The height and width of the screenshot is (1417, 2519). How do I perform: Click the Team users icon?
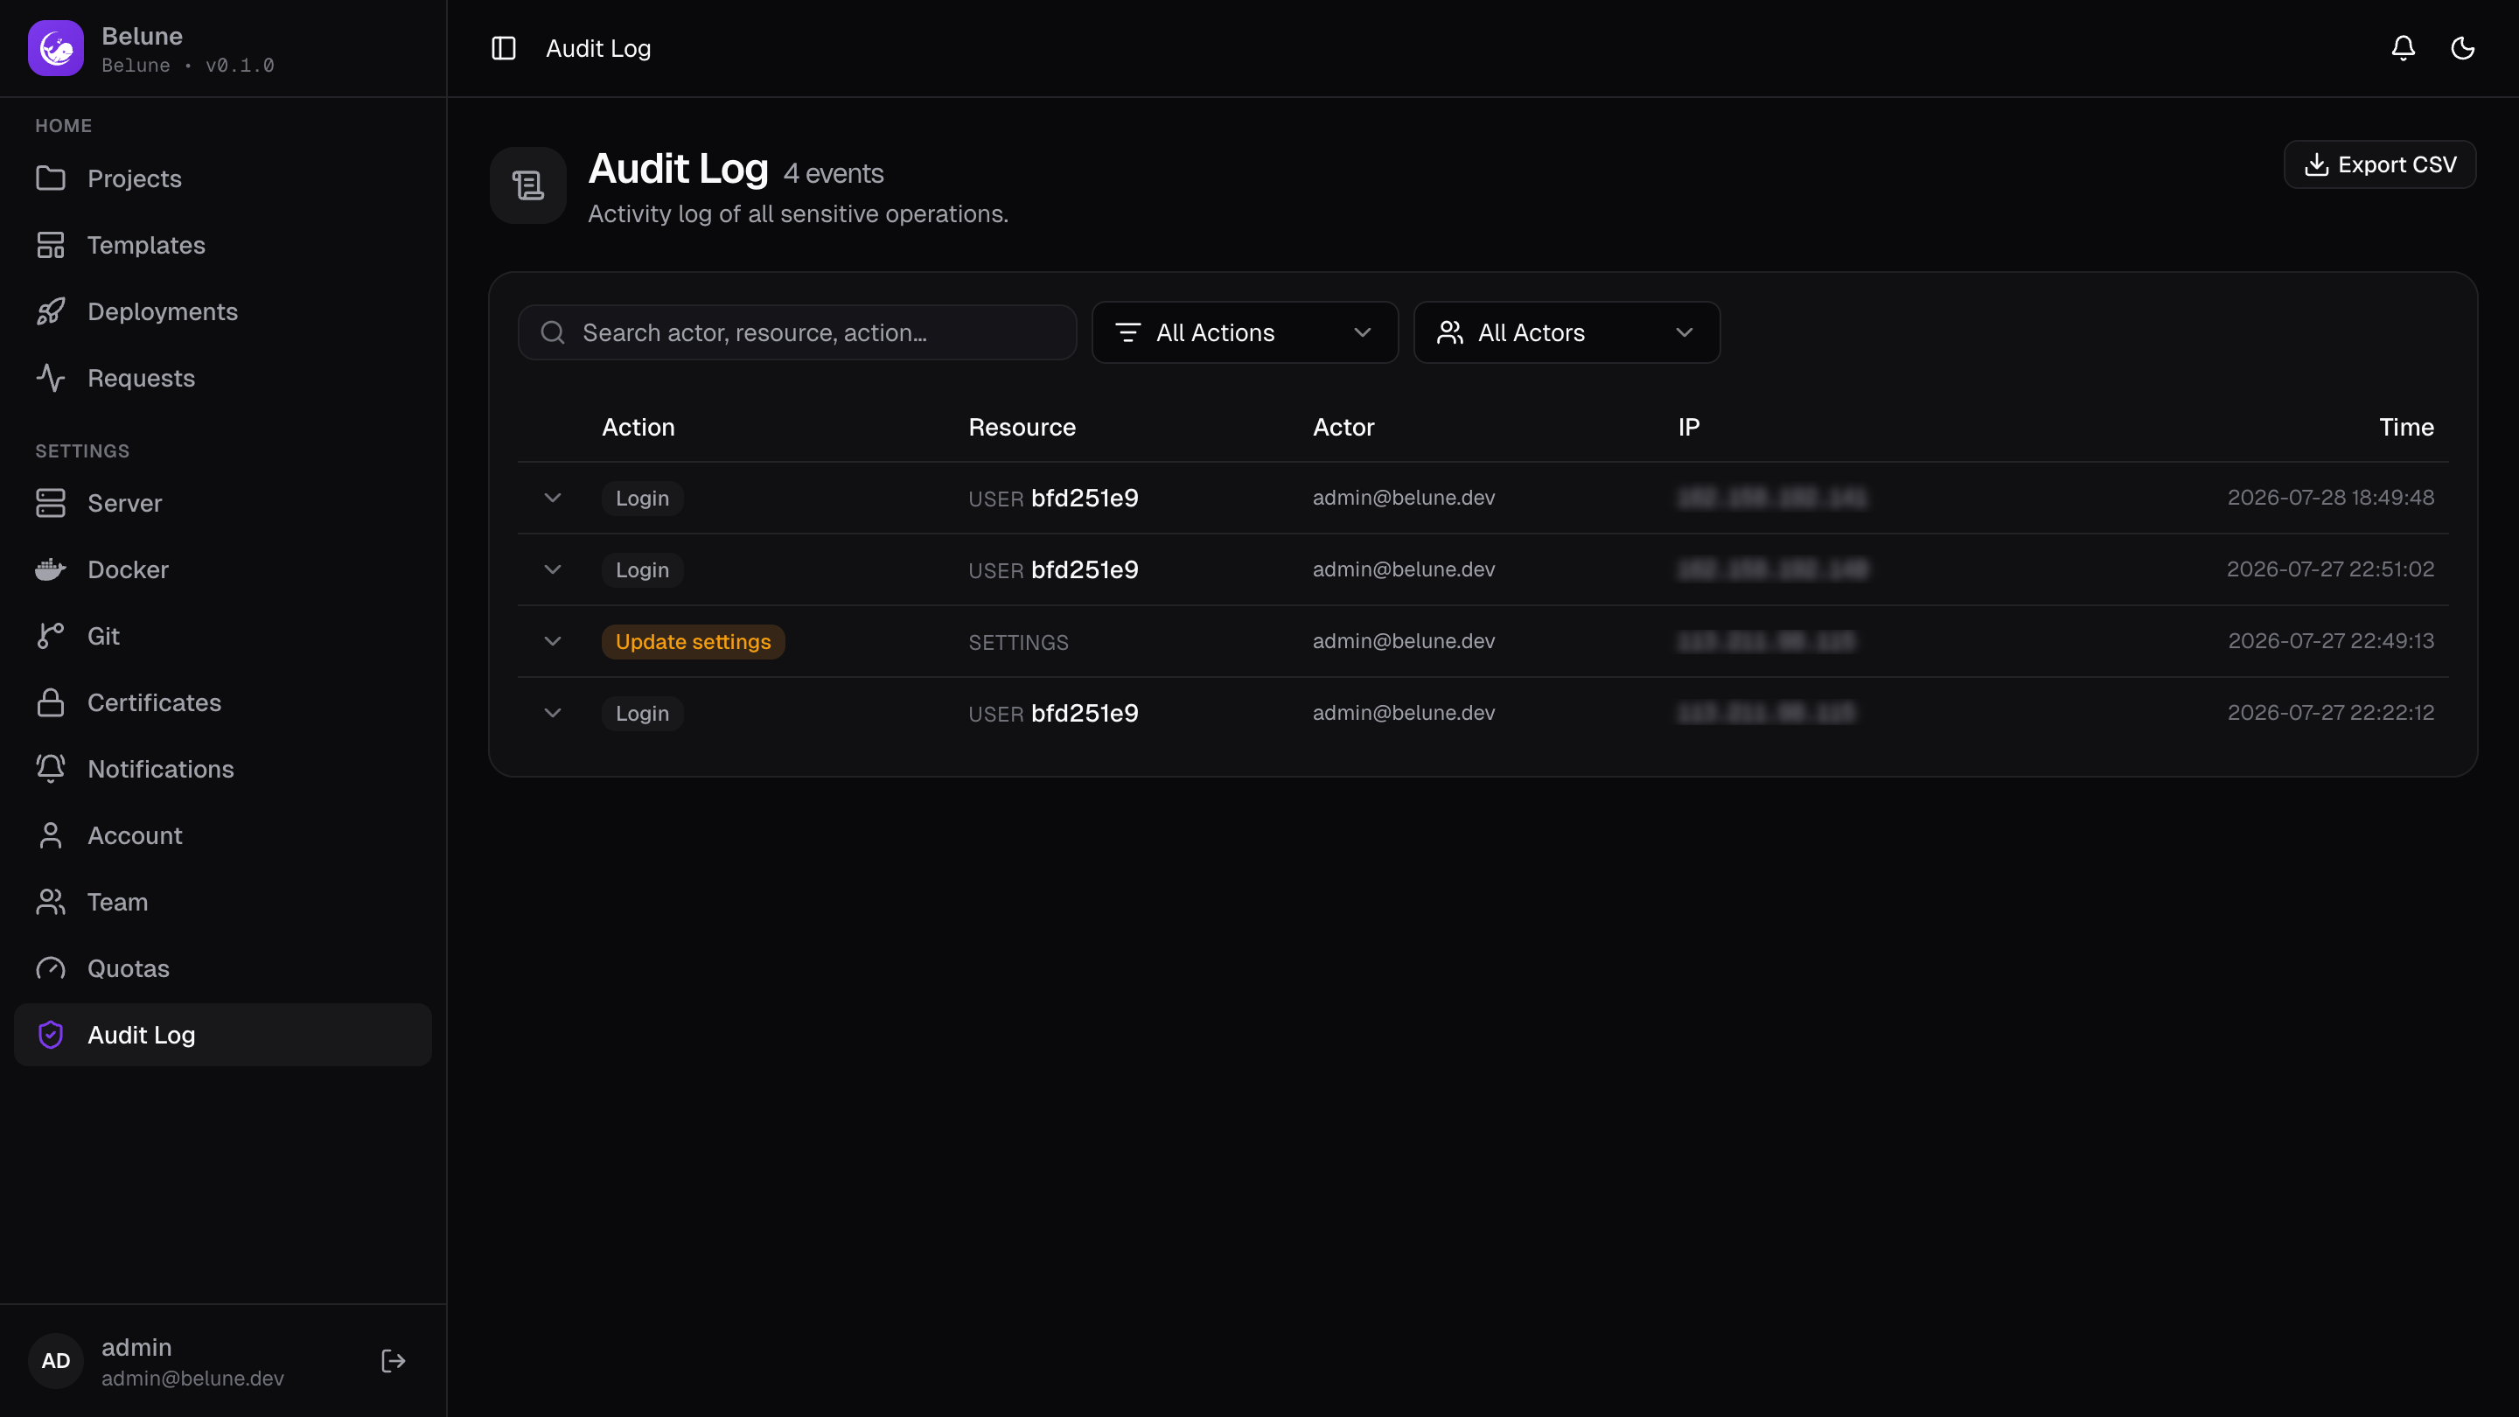tap(51, 902)
